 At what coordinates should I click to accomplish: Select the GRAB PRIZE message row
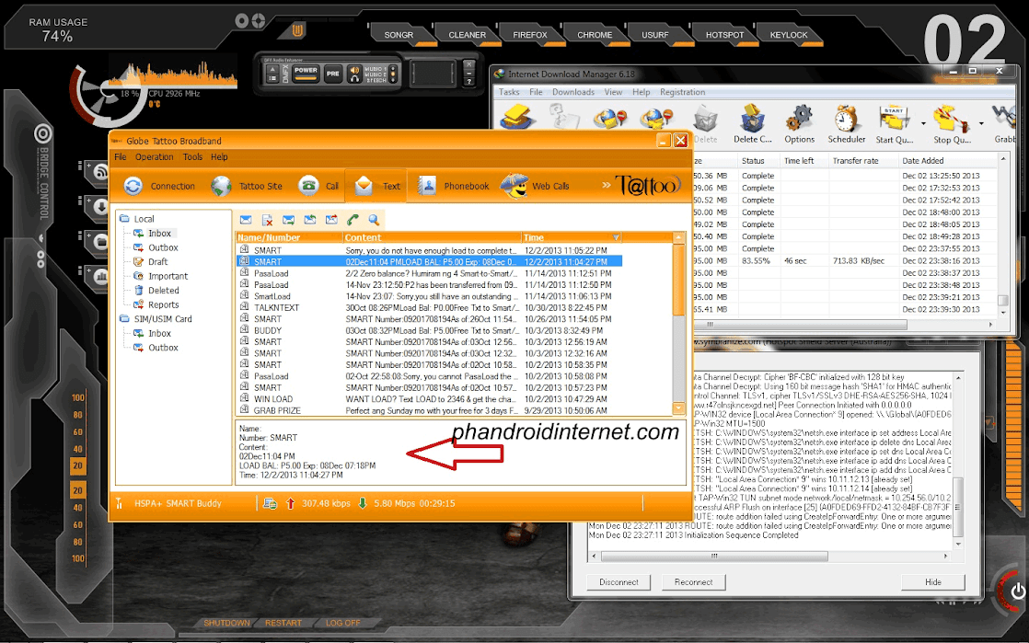[x=429, y=411]
